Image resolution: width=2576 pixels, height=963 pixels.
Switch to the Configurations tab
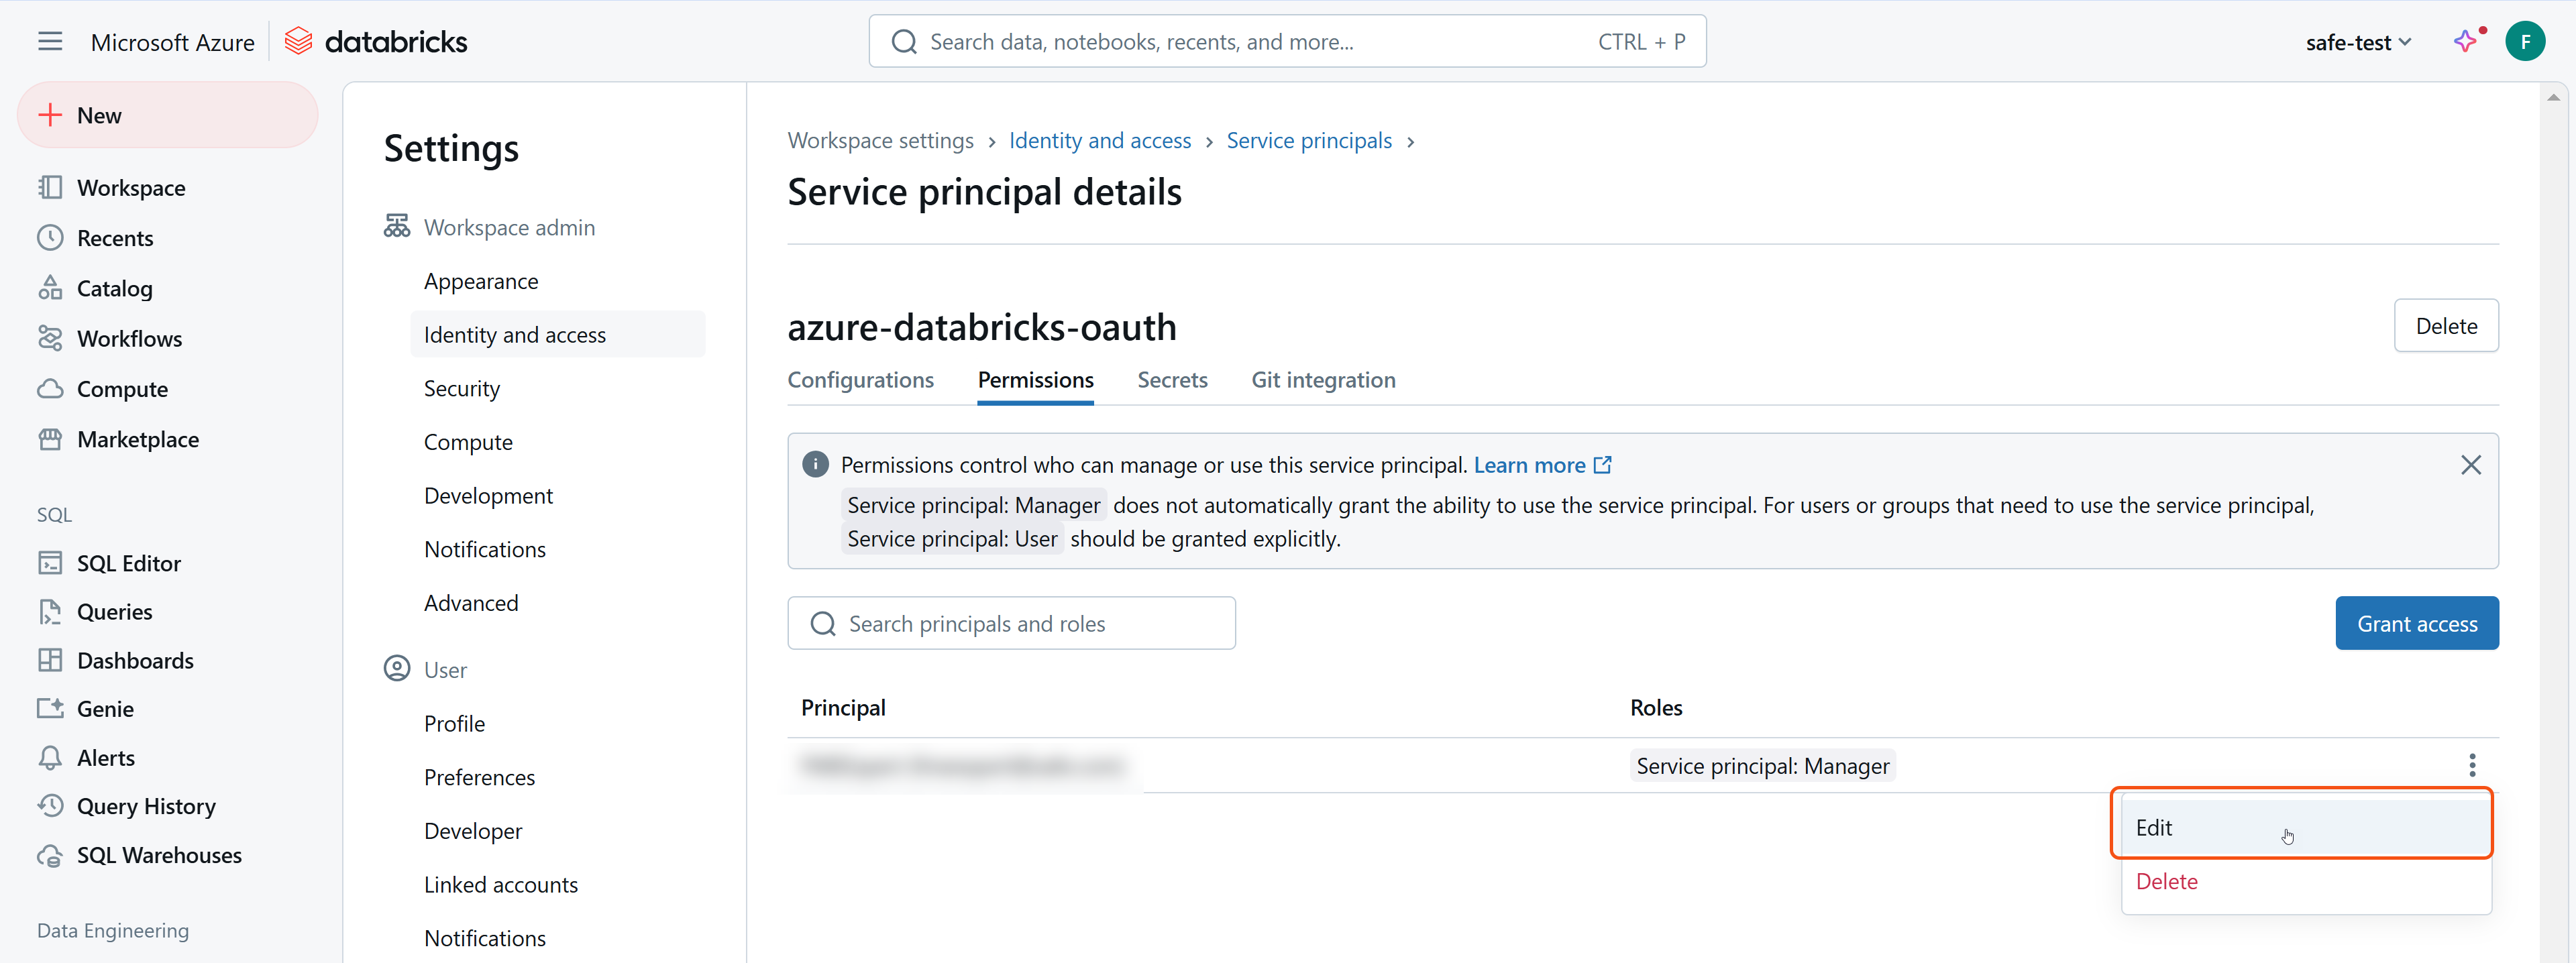[860, 380]
